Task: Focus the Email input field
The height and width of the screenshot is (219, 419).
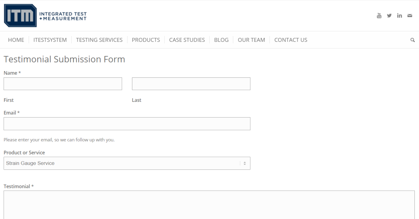Action: point(127,123)
